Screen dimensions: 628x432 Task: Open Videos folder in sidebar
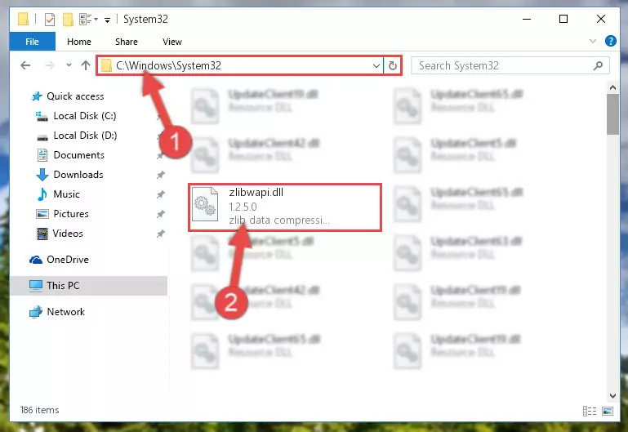pyautogui.click(x=68, y=234)
